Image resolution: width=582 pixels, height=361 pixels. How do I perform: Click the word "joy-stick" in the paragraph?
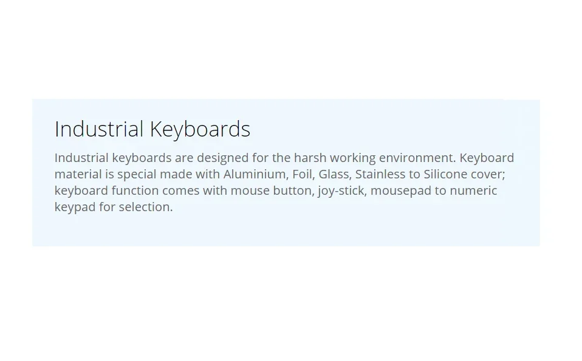[340, 191]
